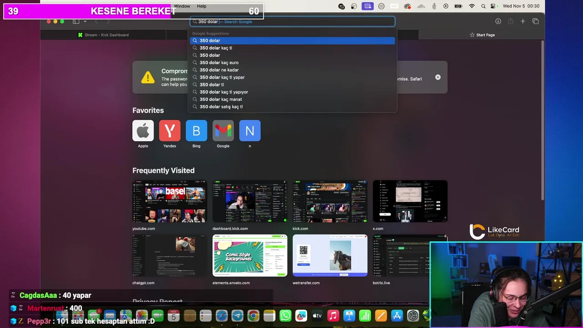Click the Cloudflare cloud menu bar icon
The width and height of the screenshot is (583, 328).
click(421, 6)
